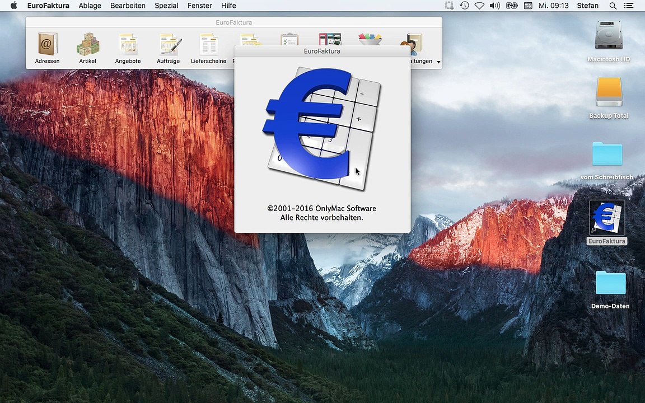
Task: Open the Angebote module in toolbar
Action: click(128, 48)
